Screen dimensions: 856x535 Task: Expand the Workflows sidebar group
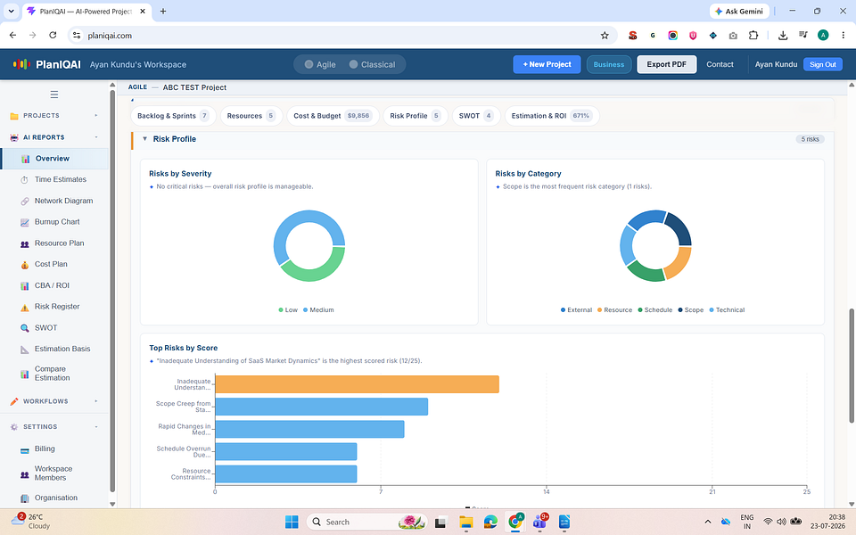[54, 401]
